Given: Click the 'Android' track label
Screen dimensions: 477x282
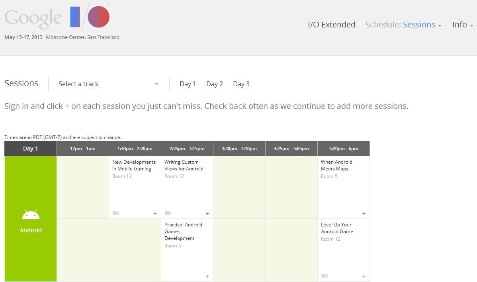Looking at the screenshot, I should [x=31, y=230].
